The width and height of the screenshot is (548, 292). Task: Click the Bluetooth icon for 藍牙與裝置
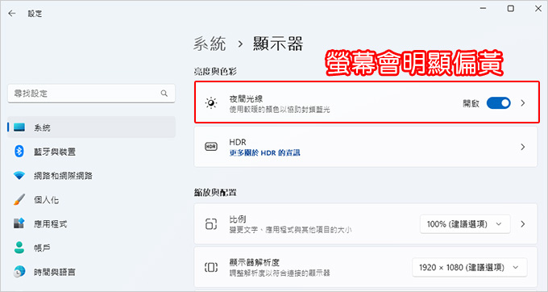point(19,152)
